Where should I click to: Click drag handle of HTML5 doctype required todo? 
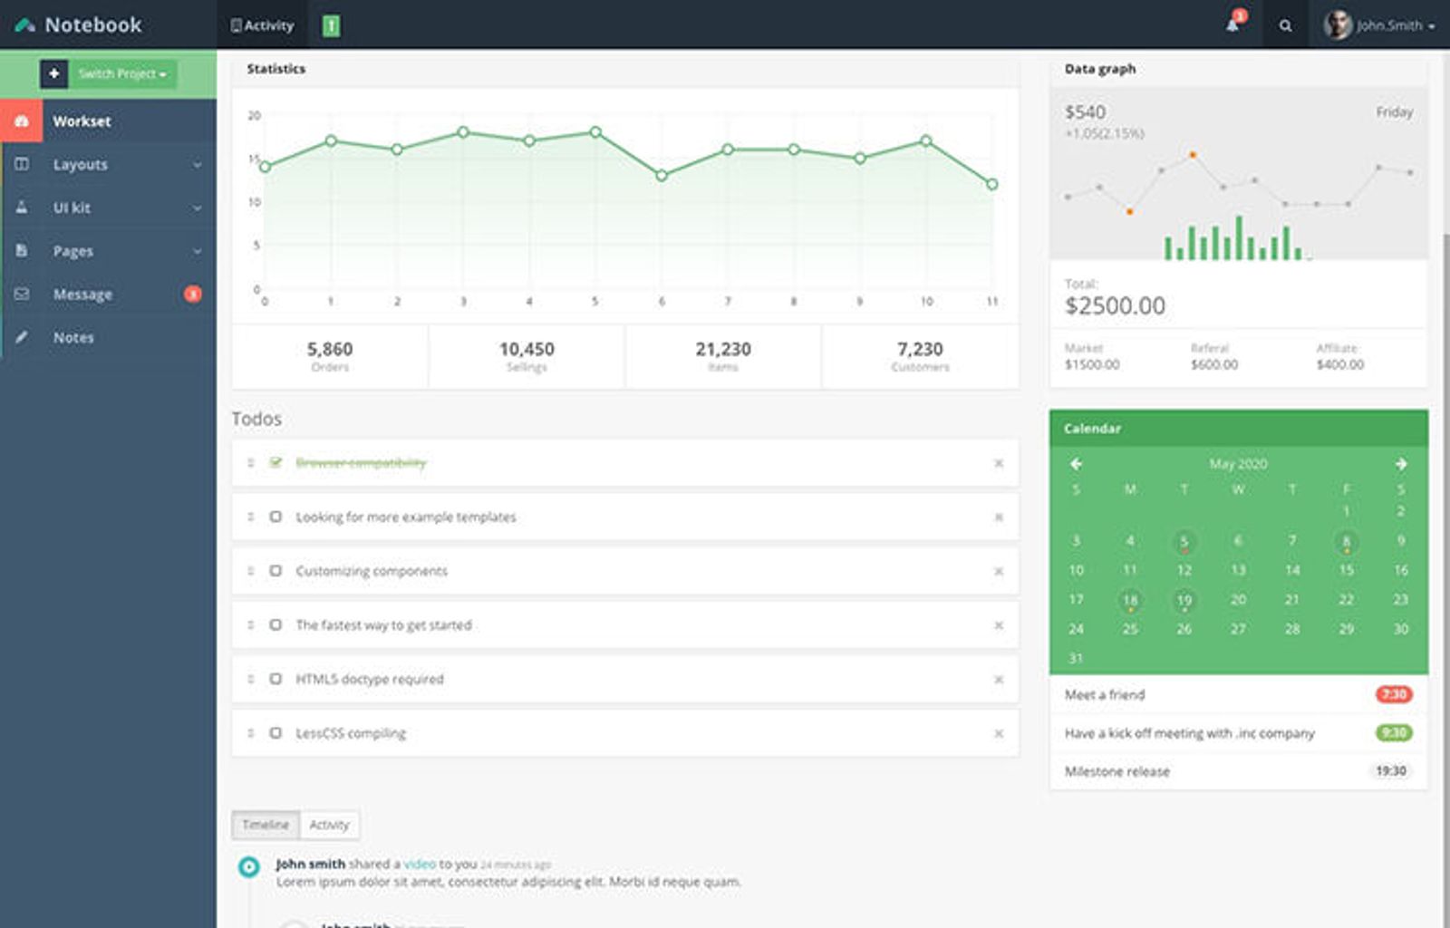[251, 679]
